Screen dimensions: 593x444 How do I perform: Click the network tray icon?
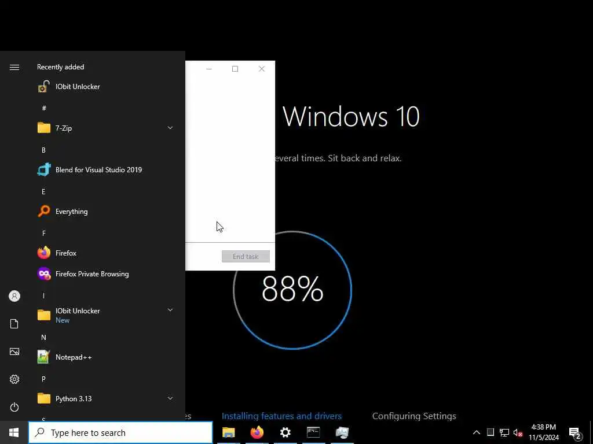pyautogui.click(x=504, y=432)
